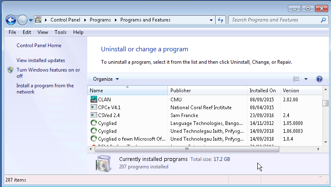Viewport: 331px width, 187px height.
Task: Select Programs in the breadcrumb
Action: tap(100, 20)
